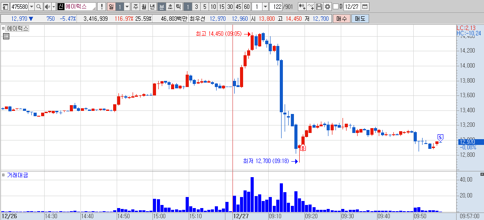Click the B buy marker on chart
The height and width of the screenshot is (220, 484).
[303, 148]
